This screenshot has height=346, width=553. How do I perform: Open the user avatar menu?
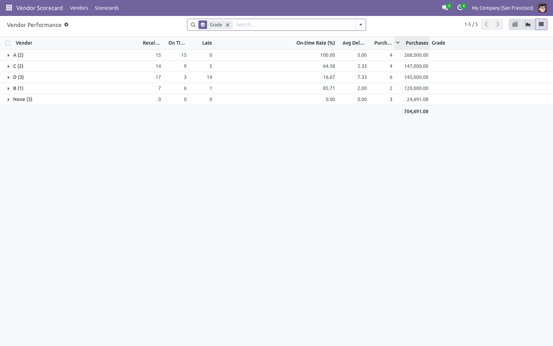pos(542,8)
